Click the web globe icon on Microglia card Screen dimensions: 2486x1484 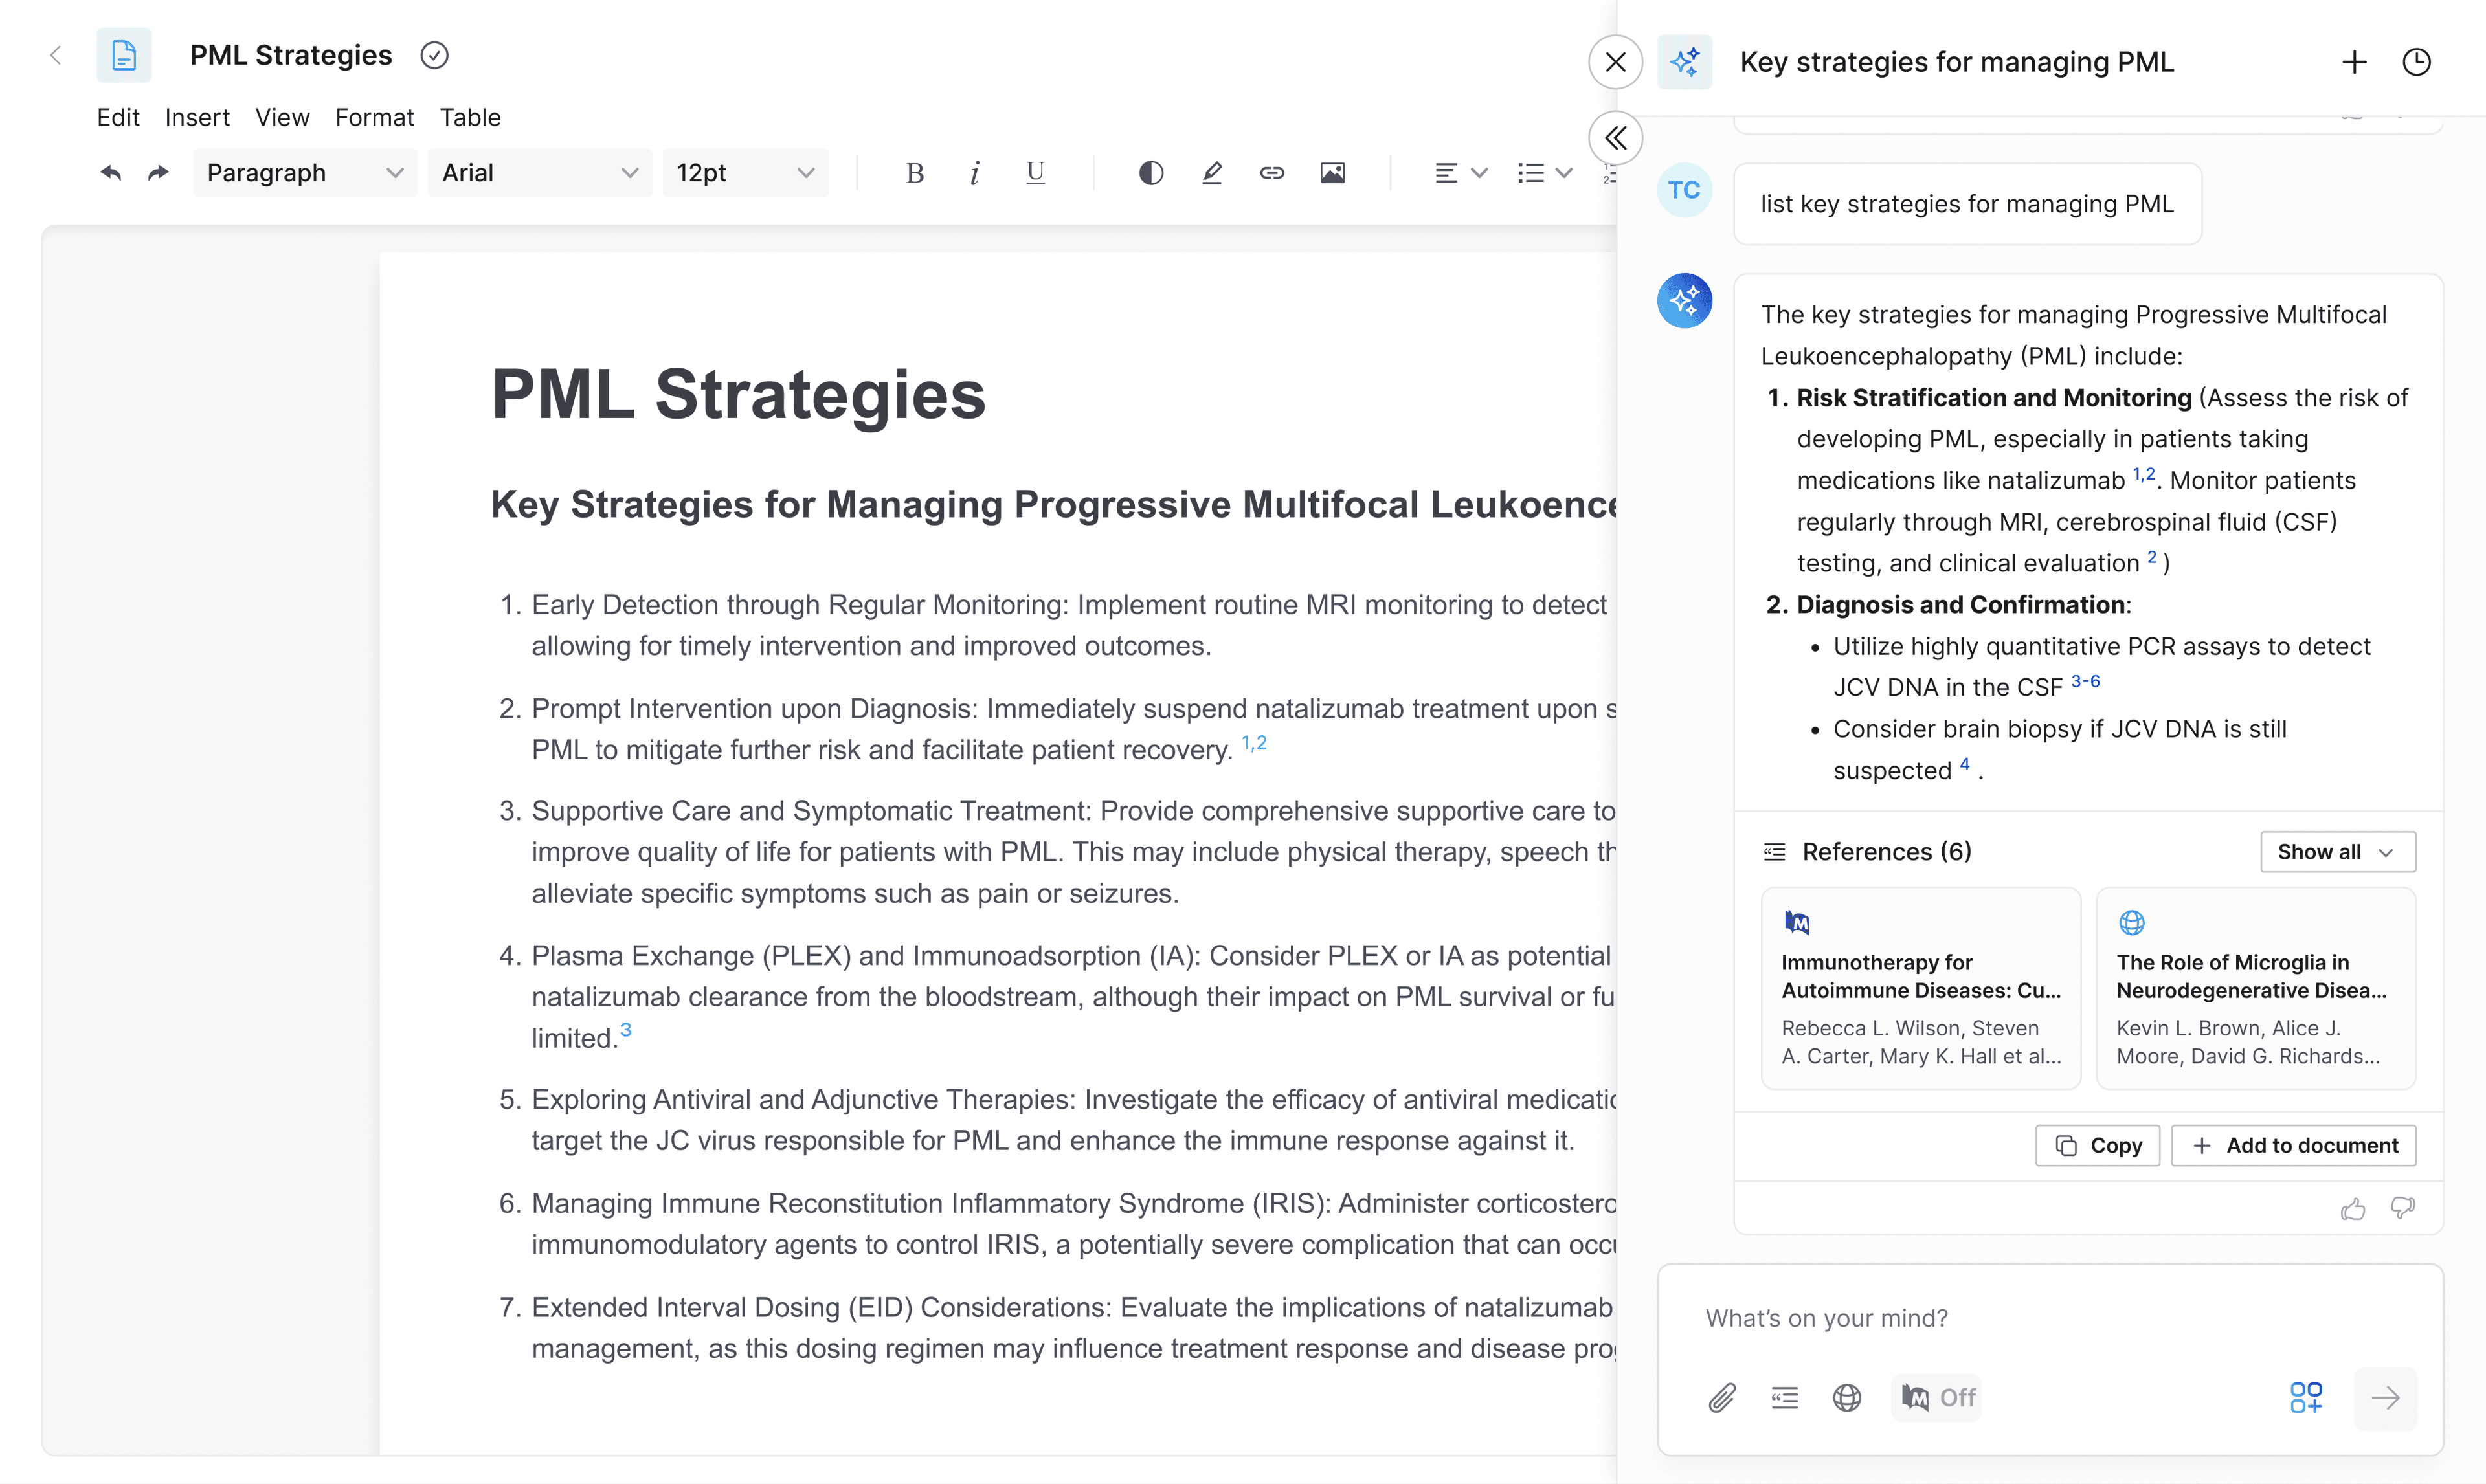click(x=2131, y=922)
